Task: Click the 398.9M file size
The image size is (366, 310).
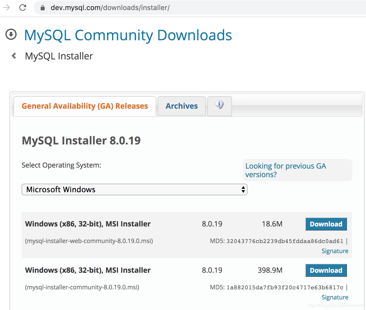Action: pos(270,270)
